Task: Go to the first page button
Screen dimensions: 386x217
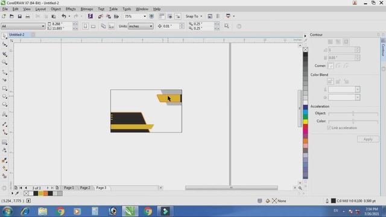Action: pos(21,187)
